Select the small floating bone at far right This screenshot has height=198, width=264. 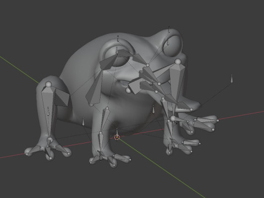click(x=232, y=79)
